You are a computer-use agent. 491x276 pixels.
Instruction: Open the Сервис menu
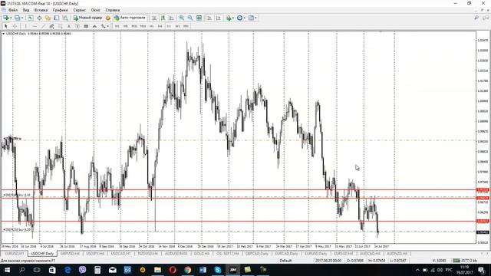point(80,10)
